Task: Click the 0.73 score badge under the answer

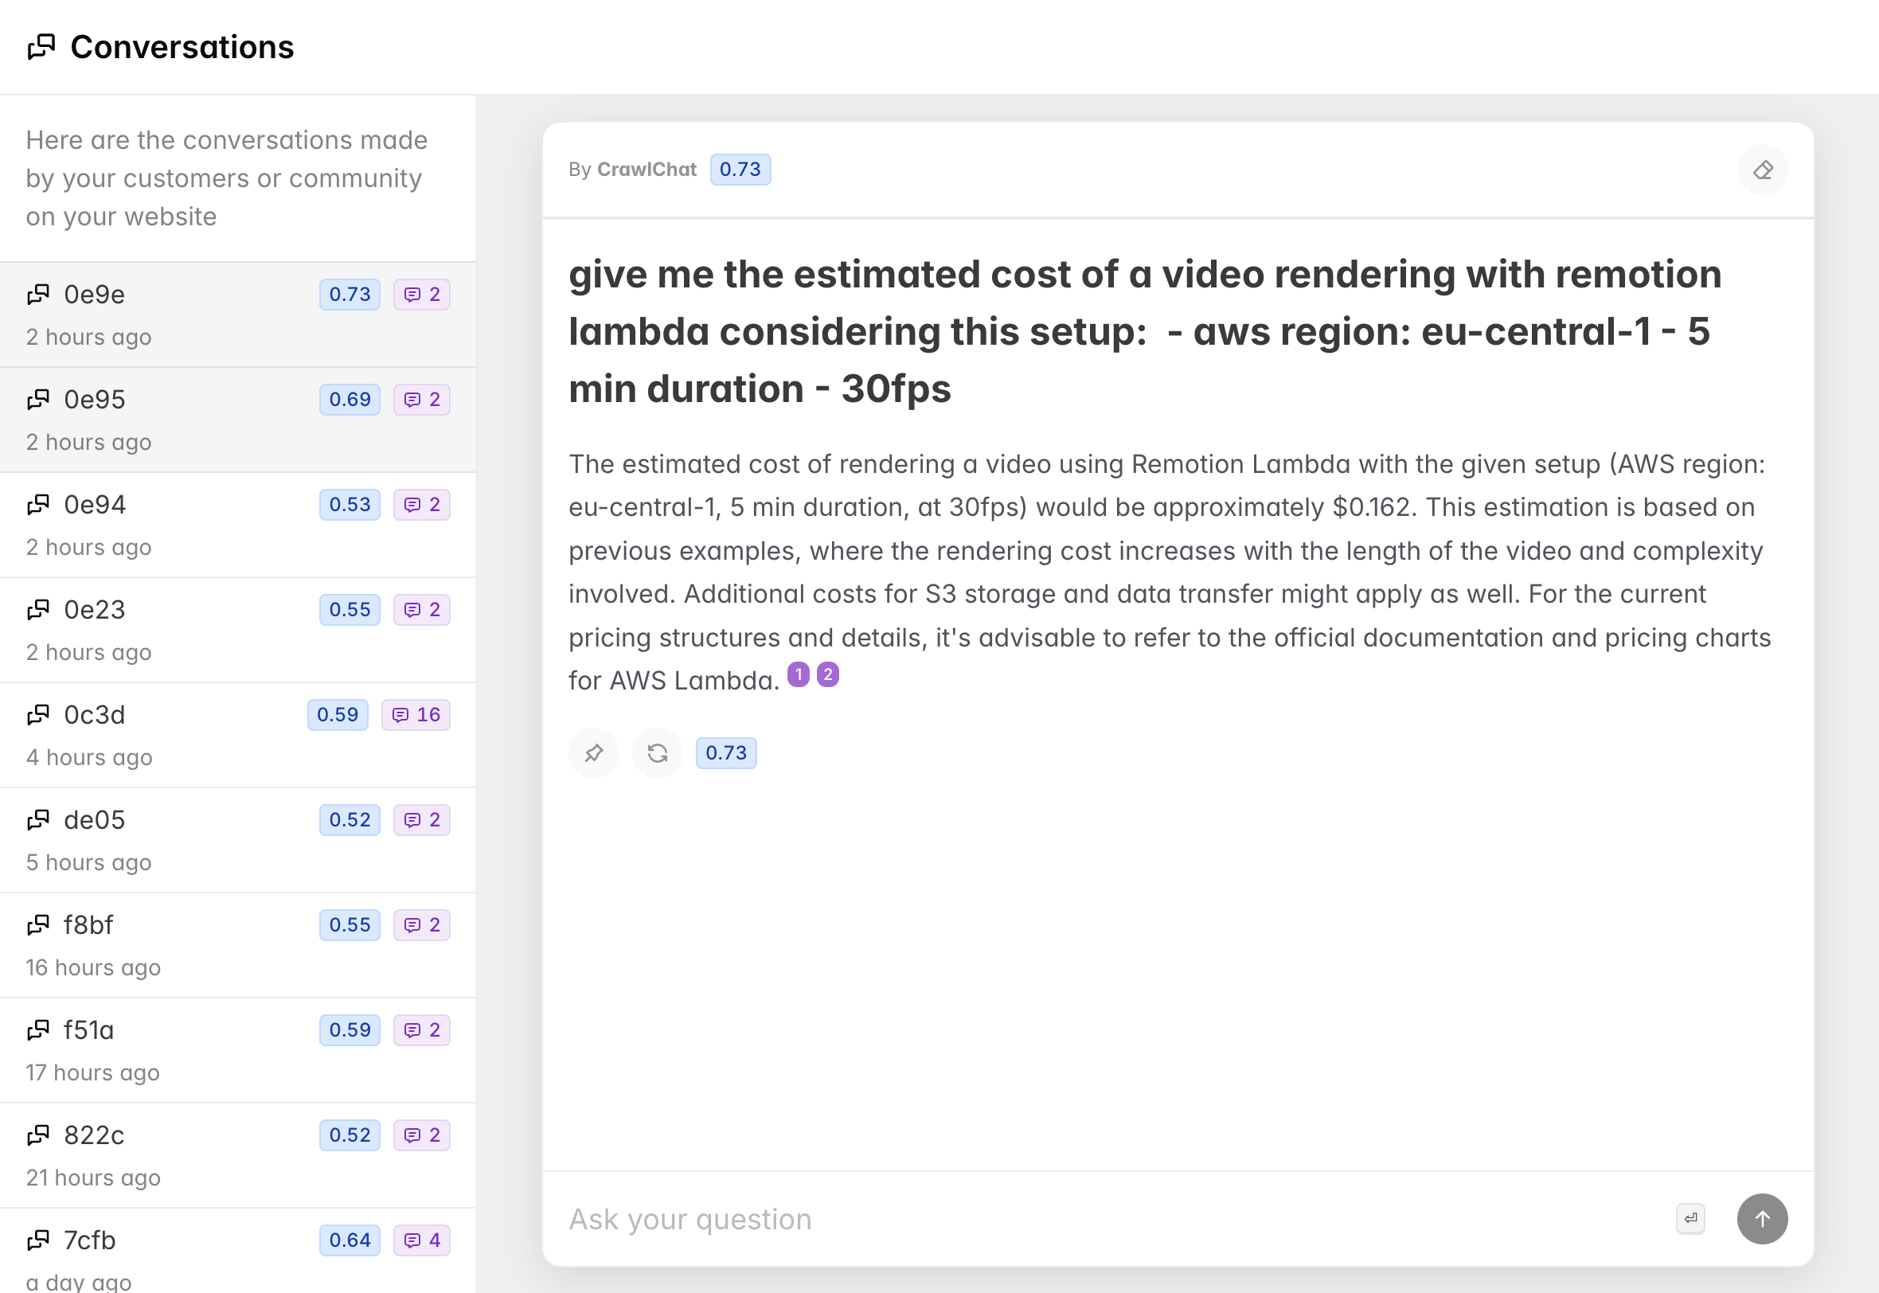Action: [x=725, y=752]
